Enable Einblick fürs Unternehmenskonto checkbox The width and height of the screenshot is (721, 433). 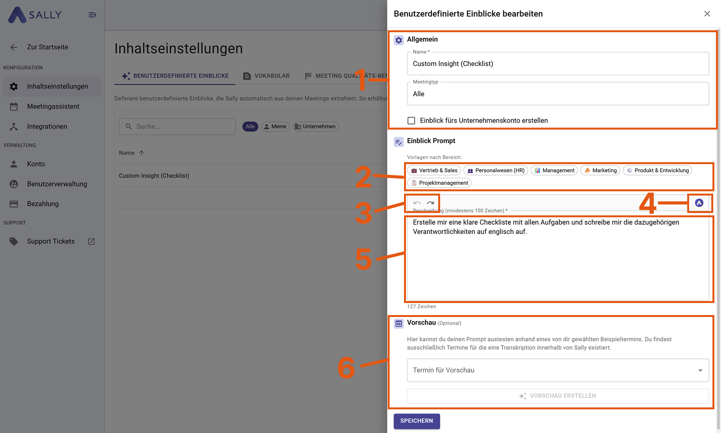coord(411,121)
